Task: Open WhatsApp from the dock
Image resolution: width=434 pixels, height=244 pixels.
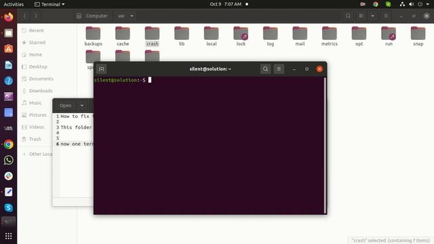Action: point(9,160)
